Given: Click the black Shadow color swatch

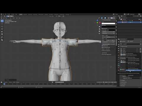Looking at the screenshot, I should pyautogui.click(x=108, y=27).
